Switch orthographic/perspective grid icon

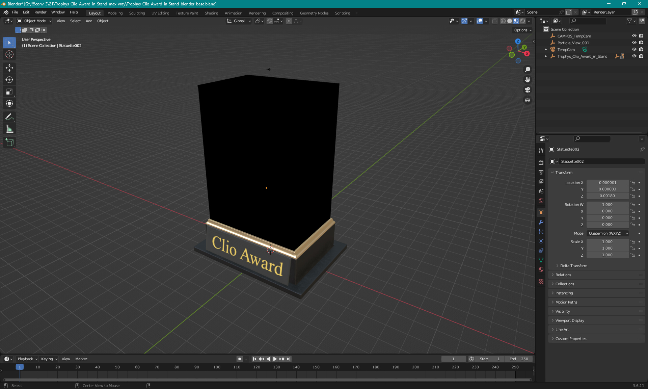click(x=528, y=100)
